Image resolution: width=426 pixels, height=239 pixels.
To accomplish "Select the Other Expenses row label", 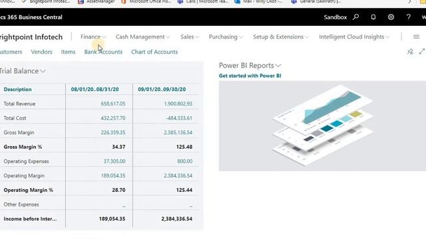I will (x=21, y=204).
